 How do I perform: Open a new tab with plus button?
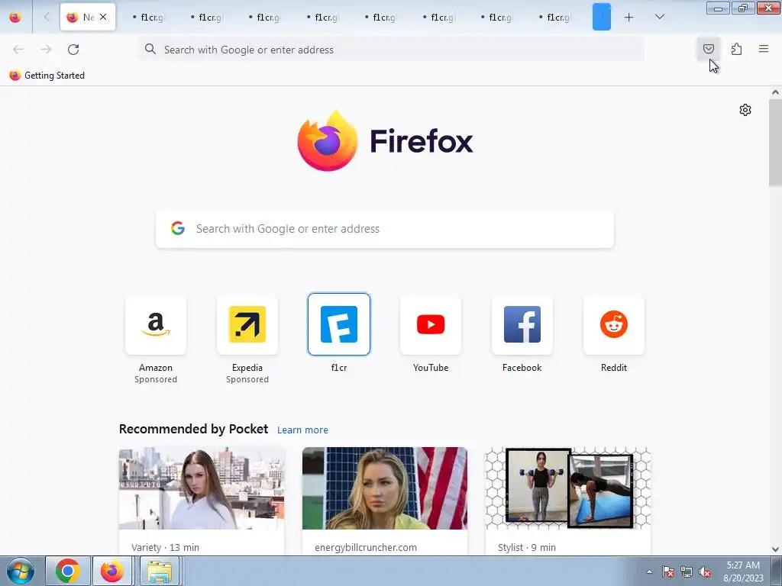click(x=629, y=18)
